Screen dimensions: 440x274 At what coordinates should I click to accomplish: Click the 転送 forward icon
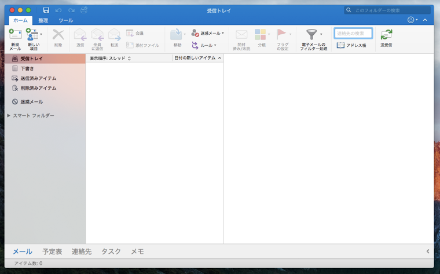point(115,35)
